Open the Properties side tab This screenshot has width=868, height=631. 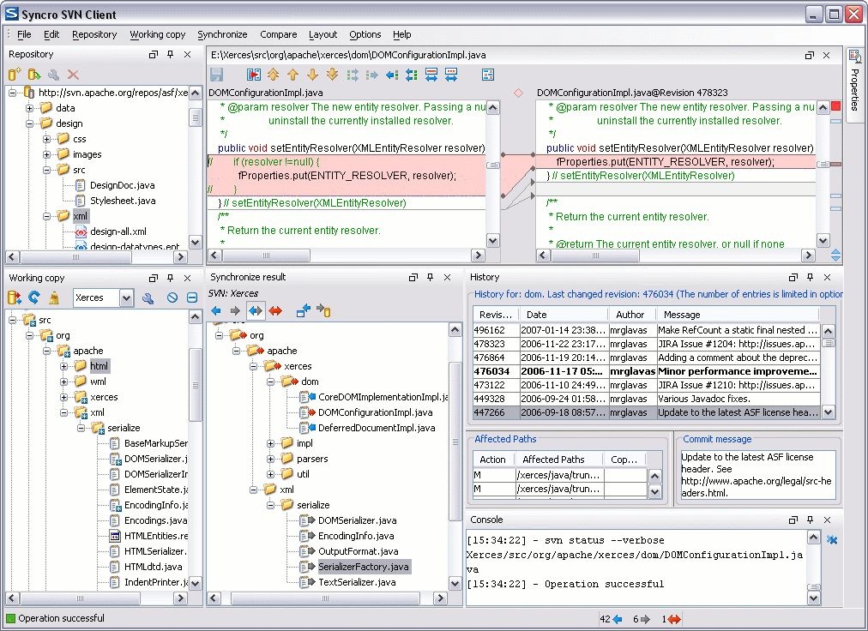[854, 84]
